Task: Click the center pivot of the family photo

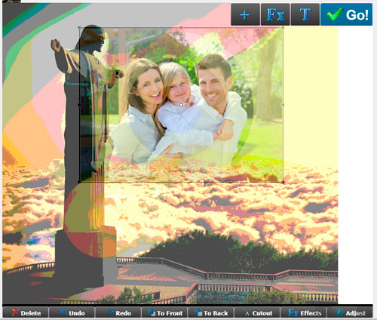Action: pos(181,105)
